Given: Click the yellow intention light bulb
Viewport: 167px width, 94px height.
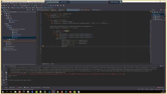Looking at the screenshot, I should coord(43,46).
